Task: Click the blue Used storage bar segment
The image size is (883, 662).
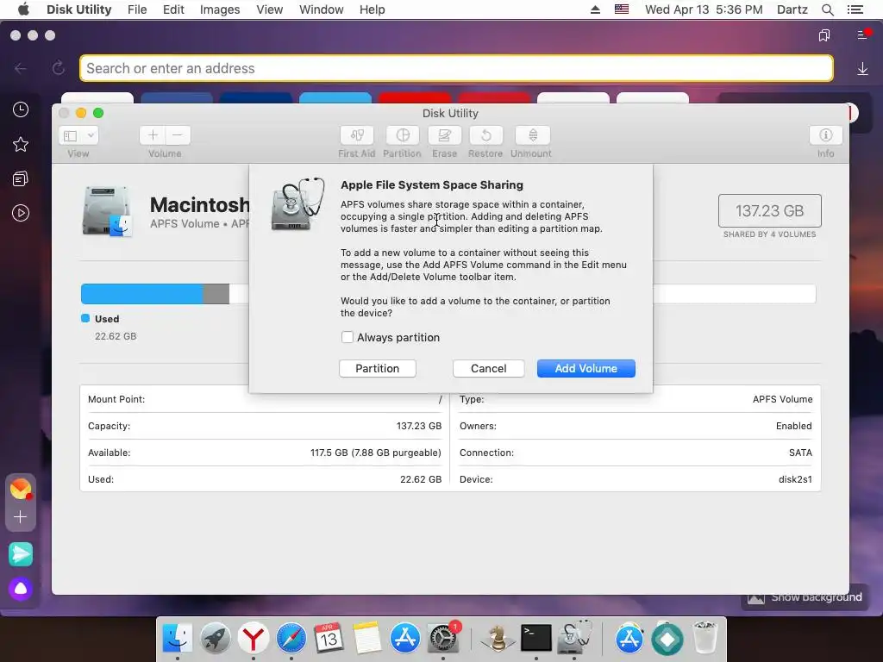Action: tap(142, 294)
